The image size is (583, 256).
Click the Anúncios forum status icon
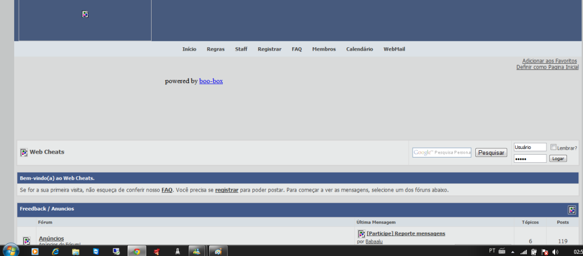(27, 241)
